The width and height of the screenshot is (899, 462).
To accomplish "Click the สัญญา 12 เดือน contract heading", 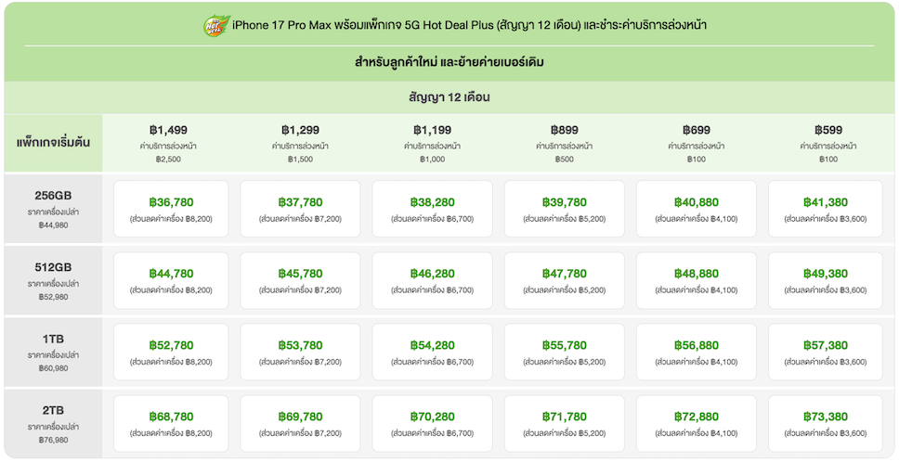I will [x=449, y=97].
